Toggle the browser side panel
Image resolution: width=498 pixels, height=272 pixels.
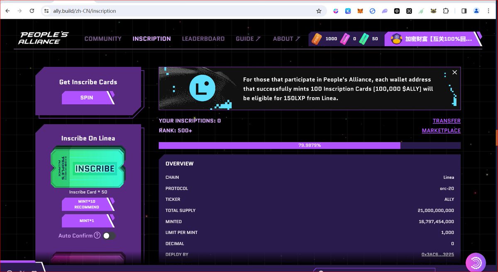pos(464,11)
